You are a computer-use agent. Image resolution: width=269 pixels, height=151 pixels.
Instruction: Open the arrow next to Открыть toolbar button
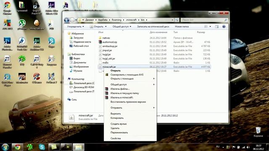105,26
